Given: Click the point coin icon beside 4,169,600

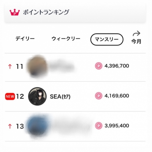Looking at the screenshot, I should click(x=98, y=96).
